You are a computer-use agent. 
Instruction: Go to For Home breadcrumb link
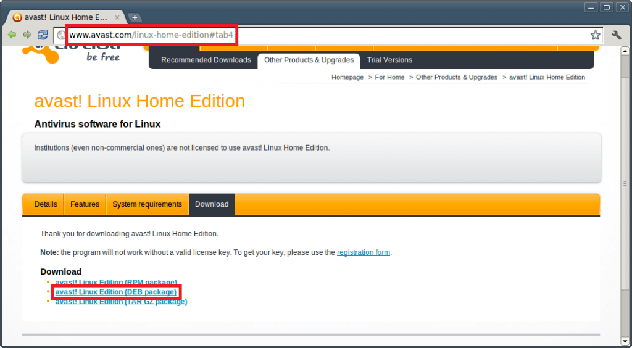389,77
